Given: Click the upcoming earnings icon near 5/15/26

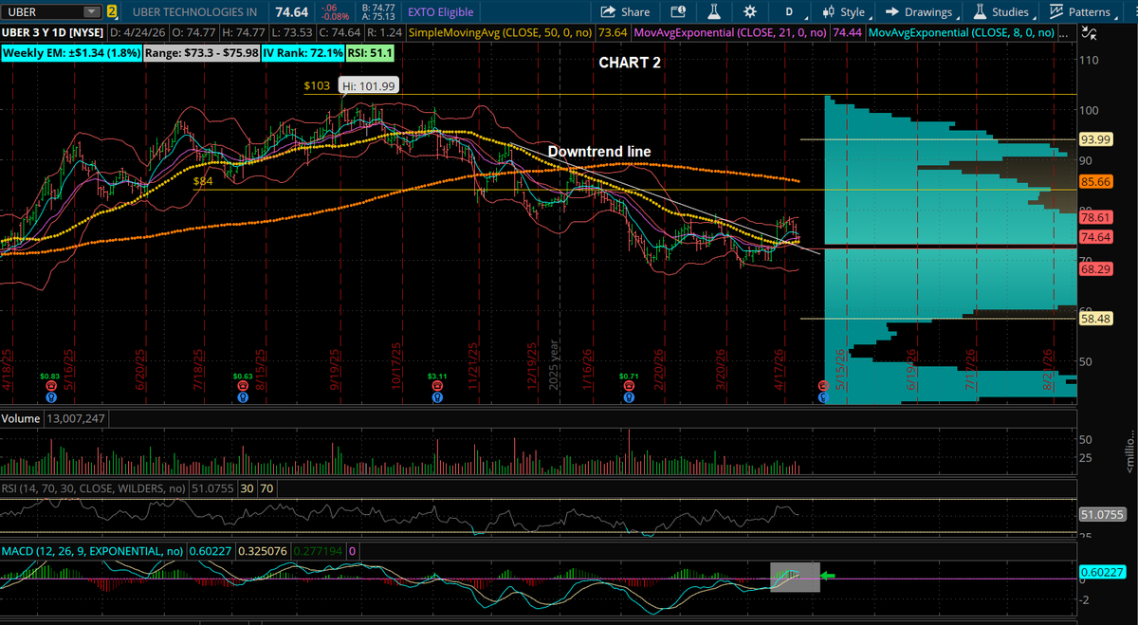Looking at the screenshot, I should [x=823, y=387].
